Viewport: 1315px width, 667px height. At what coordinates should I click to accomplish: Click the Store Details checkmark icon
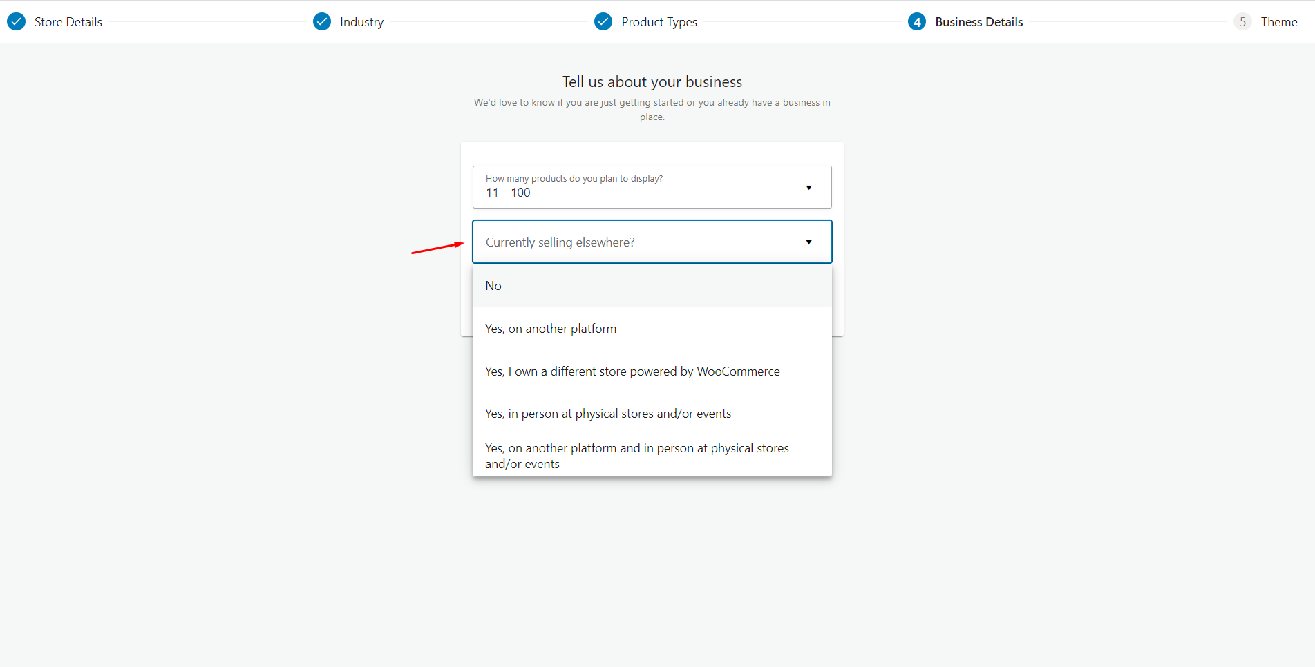pos(16,21)
